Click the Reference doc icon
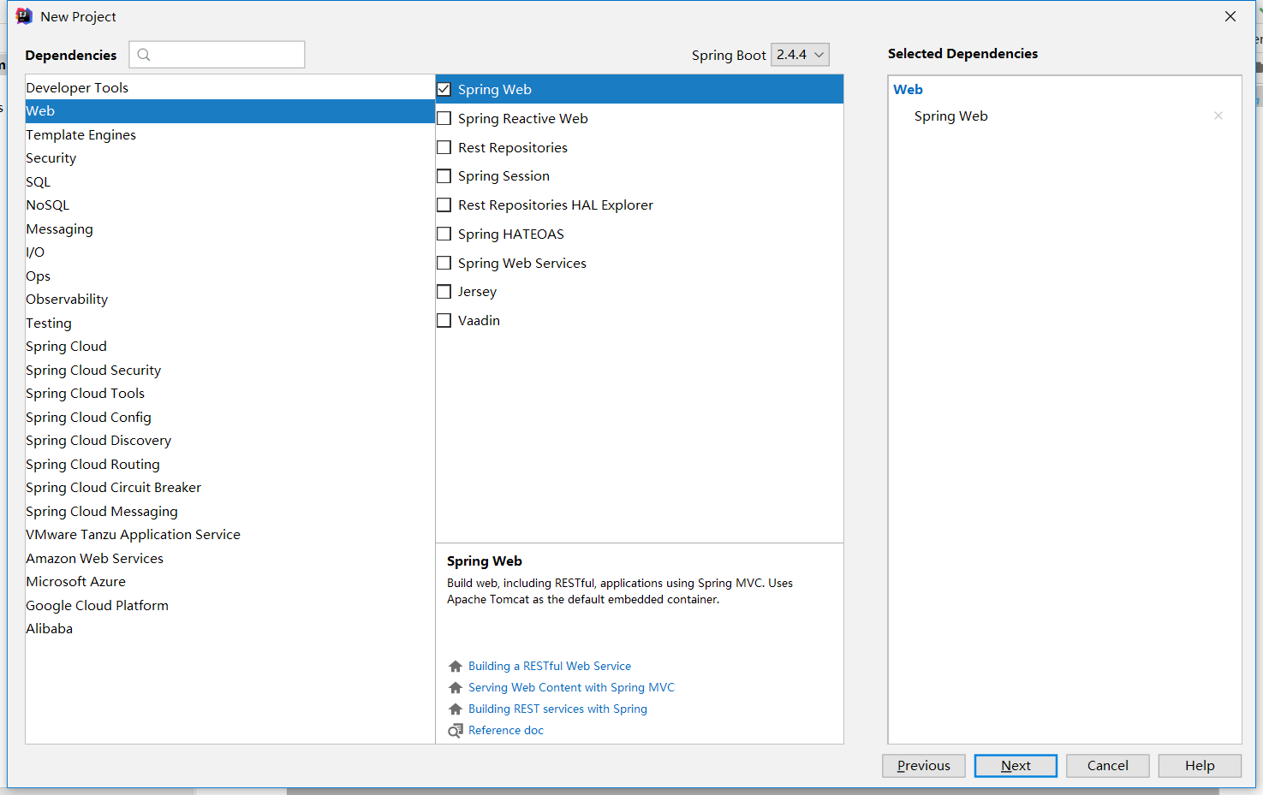This screenshot has width=1263, height=795. pyautogui.click(x=456, y=730)
